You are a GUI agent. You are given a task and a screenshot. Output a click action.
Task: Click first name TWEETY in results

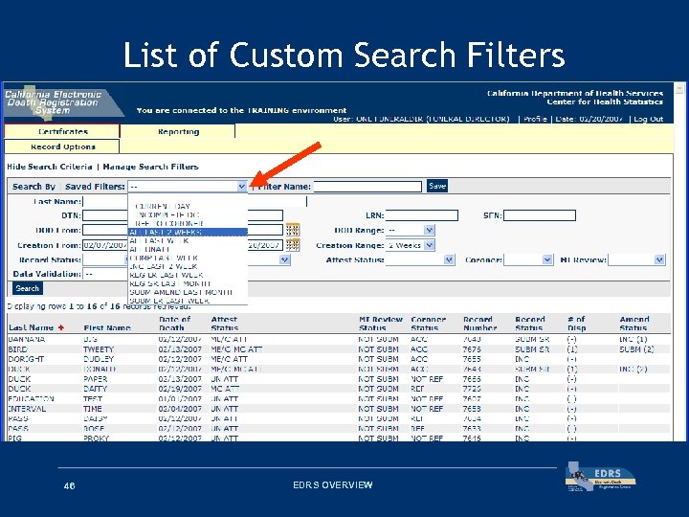coord(99,349)
